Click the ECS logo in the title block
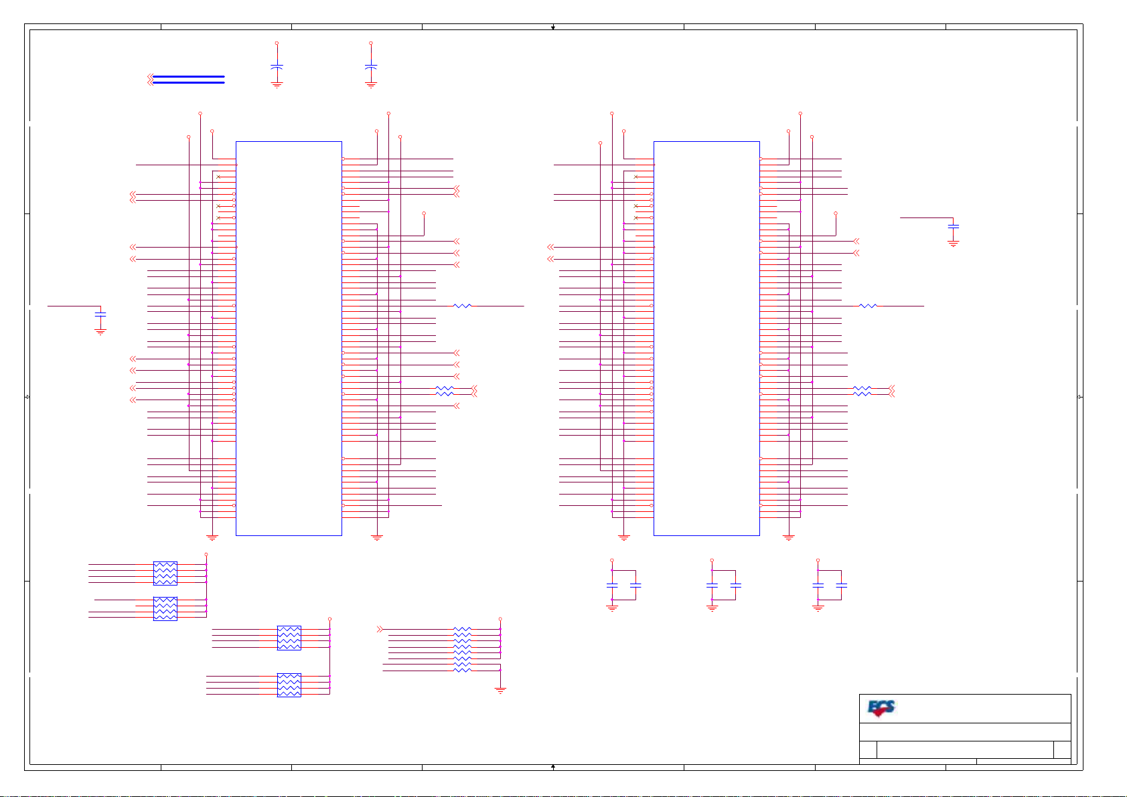The height and width of the screenshot is (797, 1127). [x=881, y=708]
